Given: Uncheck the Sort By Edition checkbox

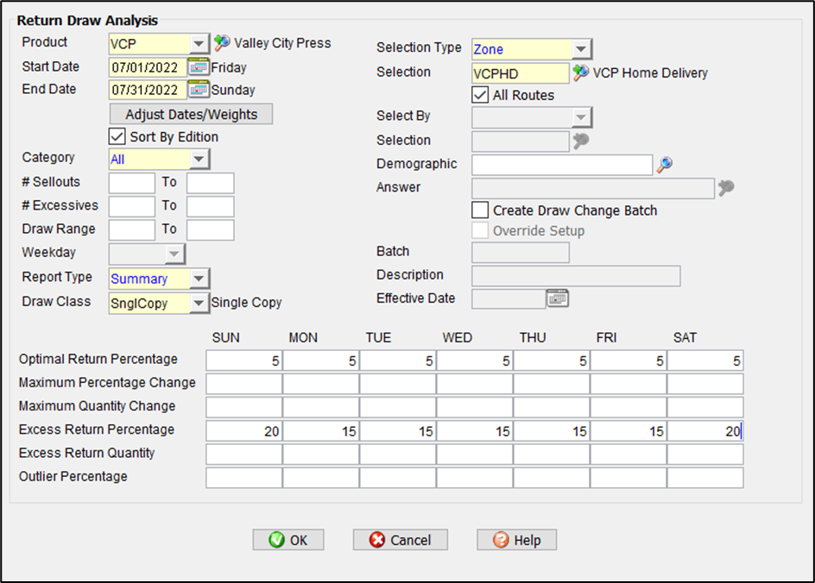Looking at the screenshot, I should click(117, 136).
